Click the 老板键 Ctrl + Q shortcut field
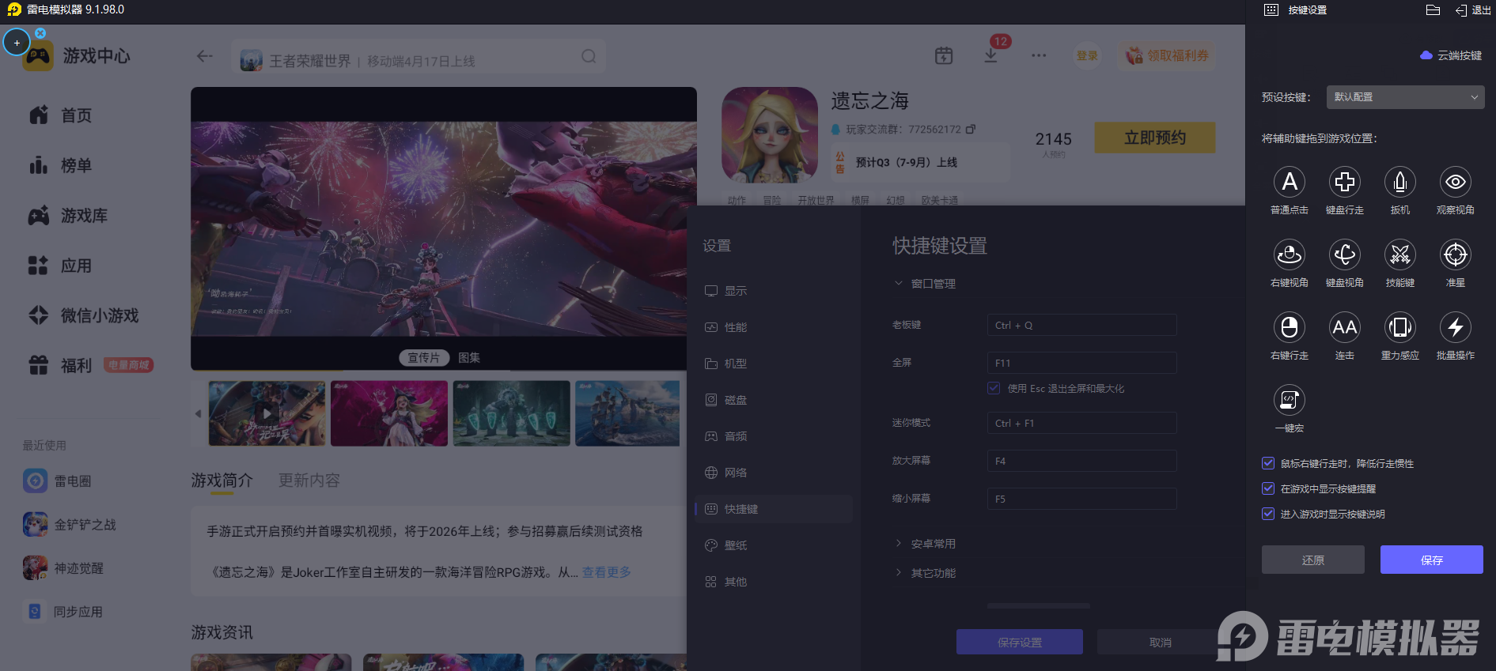Screen dimensions: 1496x671 pyautogui.click(x=1081, y=325)
